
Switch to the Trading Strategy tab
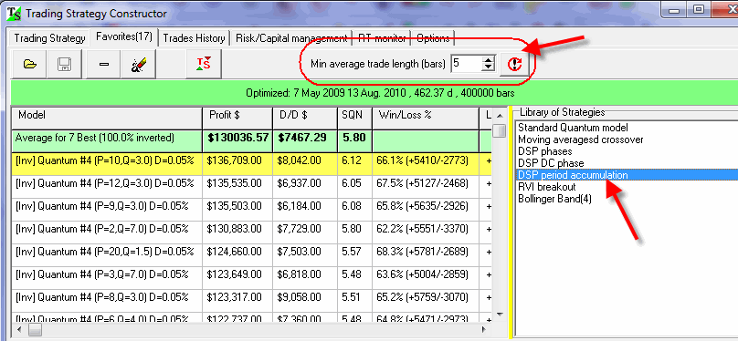click(x=49, y=38)
